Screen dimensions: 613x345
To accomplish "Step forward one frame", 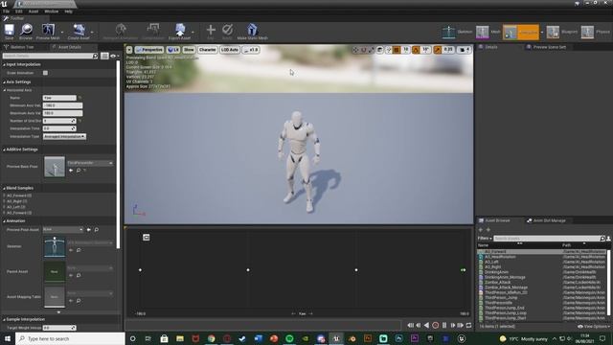I will (453, 325).
